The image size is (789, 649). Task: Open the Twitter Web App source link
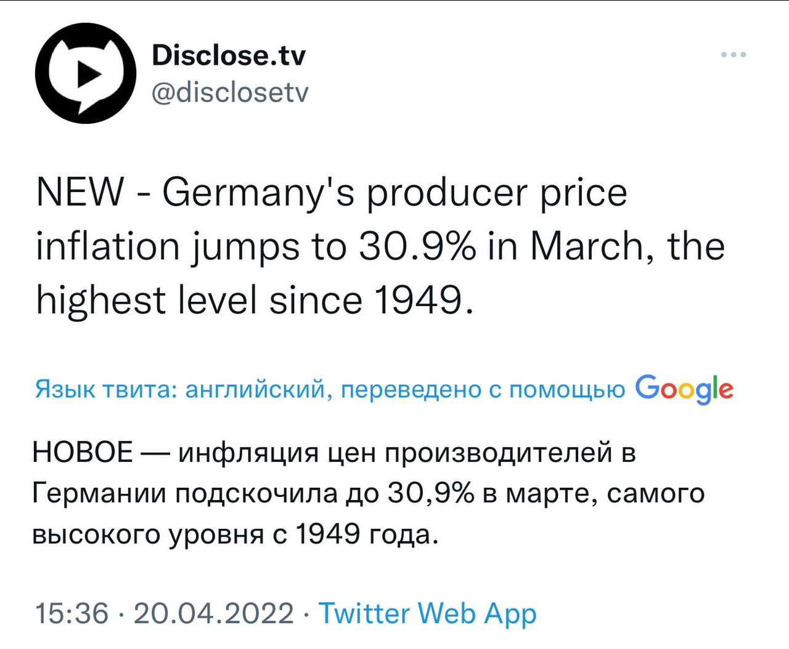(427, 614)
